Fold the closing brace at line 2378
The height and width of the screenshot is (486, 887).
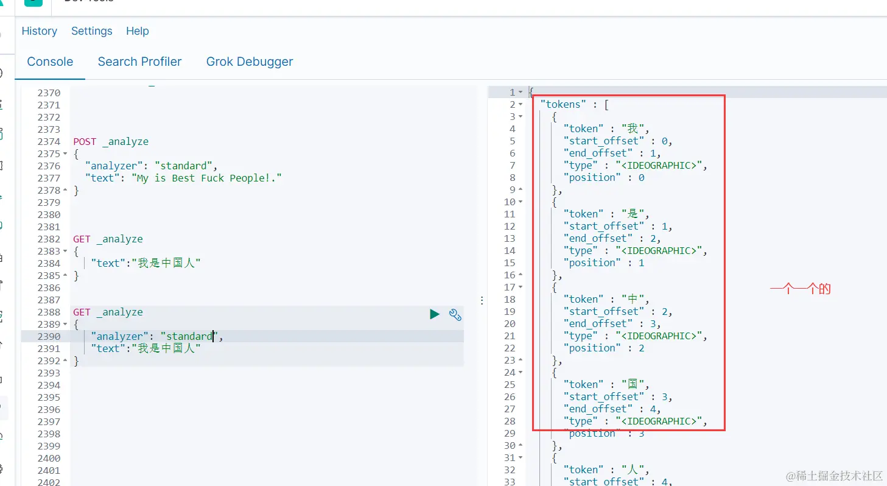66,191
